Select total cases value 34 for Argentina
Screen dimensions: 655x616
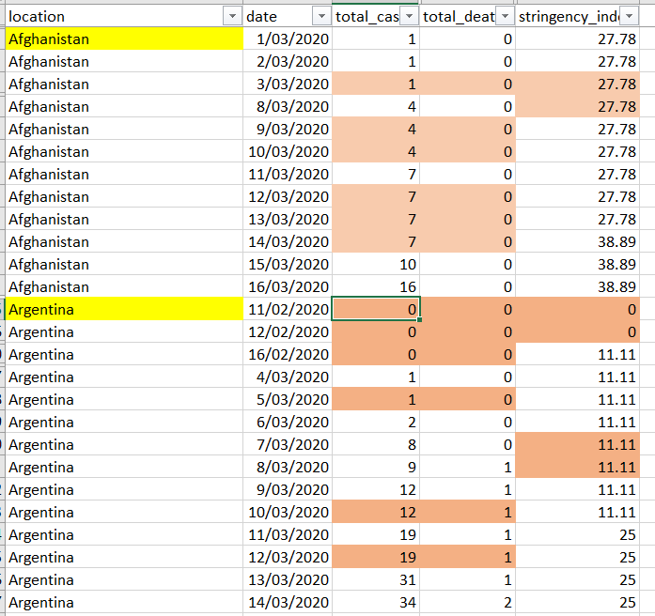pyautogui.click(x=376, y=602)
